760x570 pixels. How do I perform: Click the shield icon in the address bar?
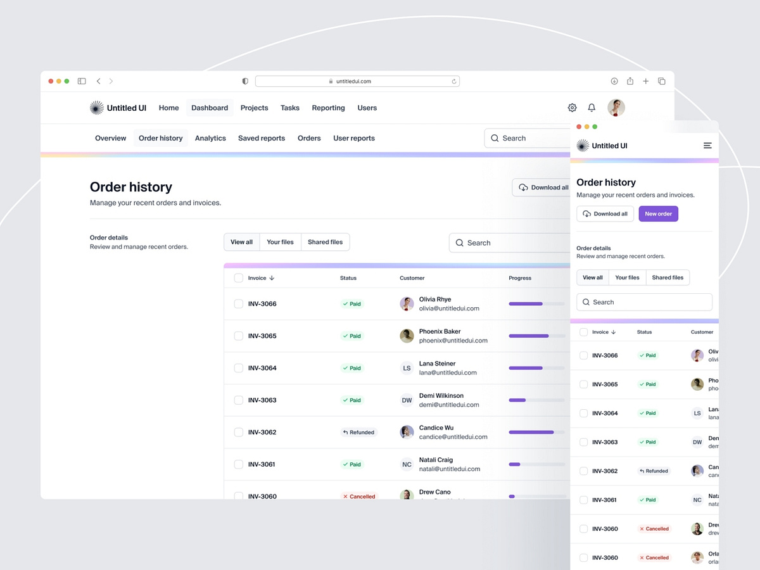[x=244, y=81]
